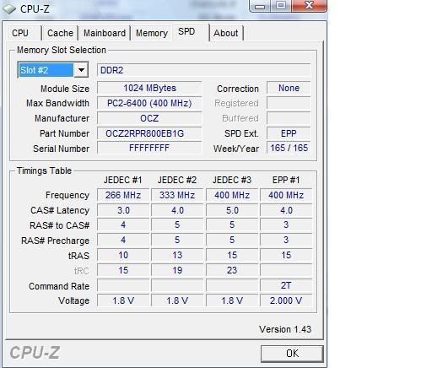
Task: Click the JEDEC #1 frequency 266 MHz
Action: click(123, 195)
